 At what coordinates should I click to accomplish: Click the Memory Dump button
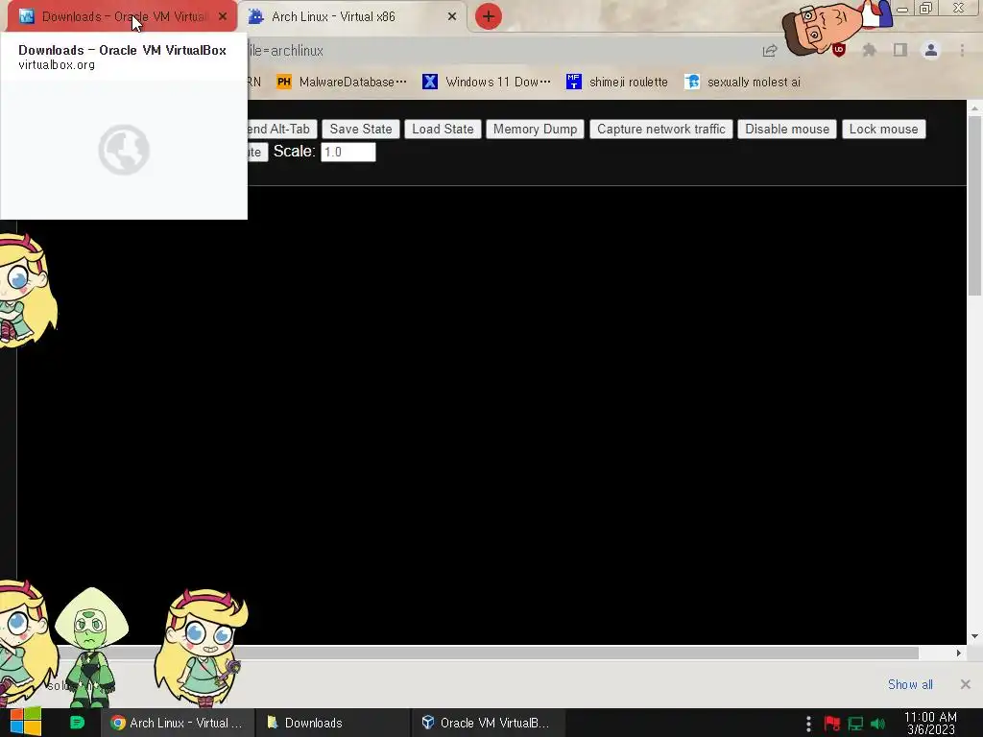coord(535,130)
